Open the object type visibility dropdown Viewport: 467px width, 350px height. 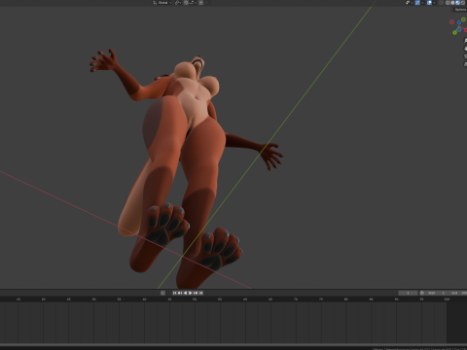(x=409, y=3)
